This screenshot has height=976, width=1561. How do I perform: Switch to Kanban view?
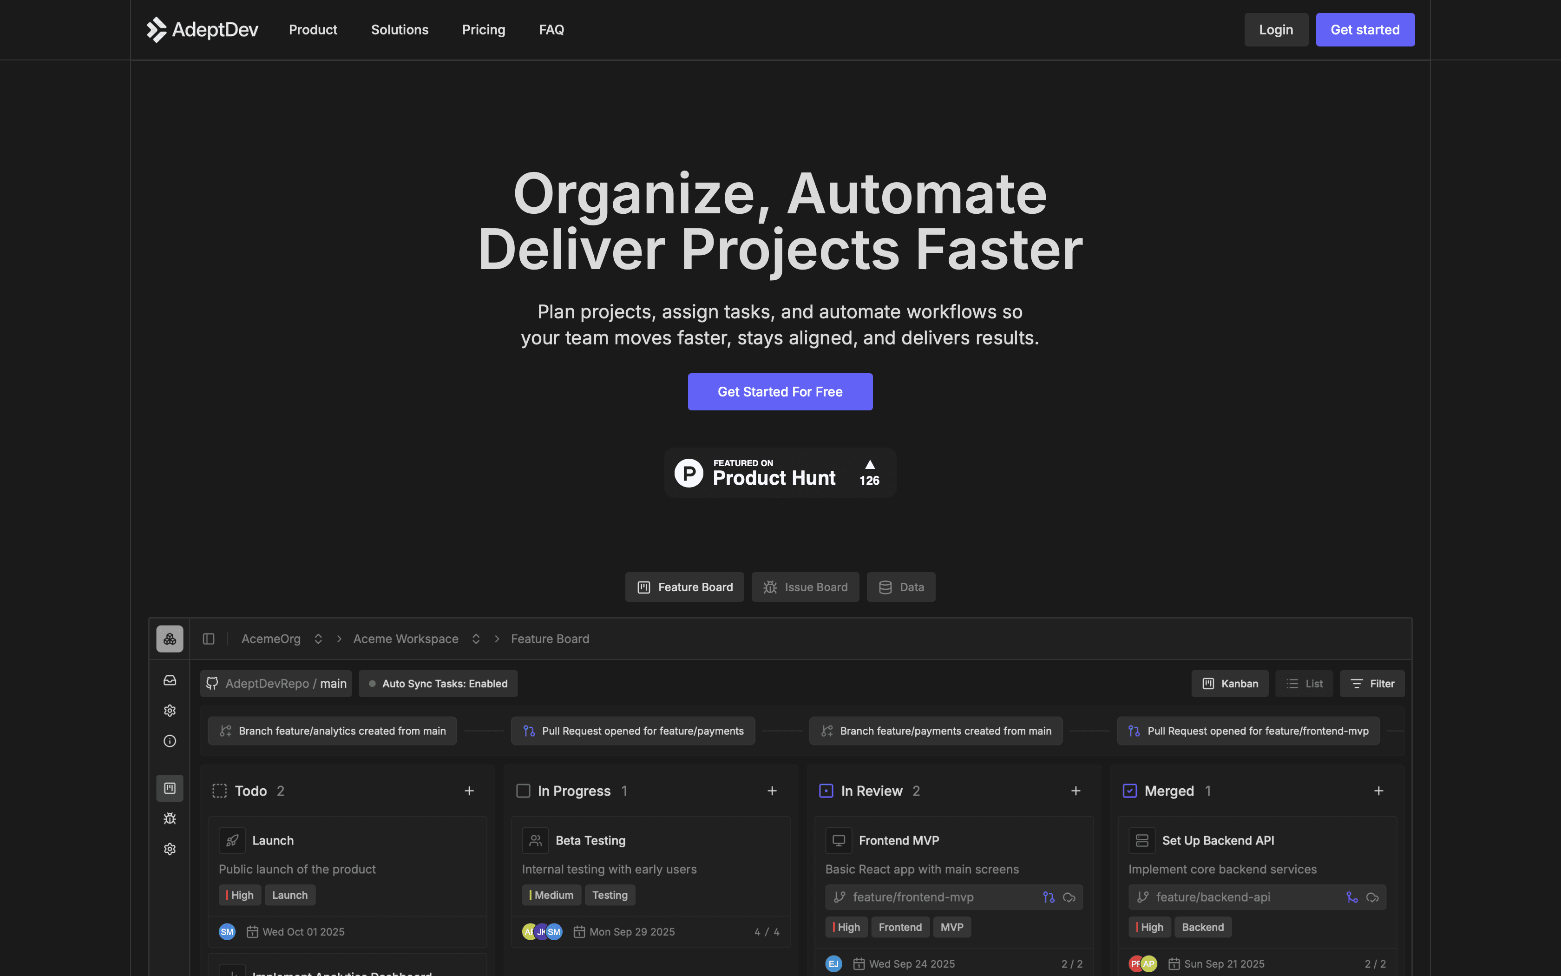click(x=1229, y=684)
